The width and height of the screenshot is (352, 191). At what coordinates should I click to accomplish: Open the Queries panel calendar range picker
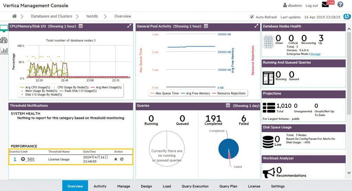click(228, 106)
